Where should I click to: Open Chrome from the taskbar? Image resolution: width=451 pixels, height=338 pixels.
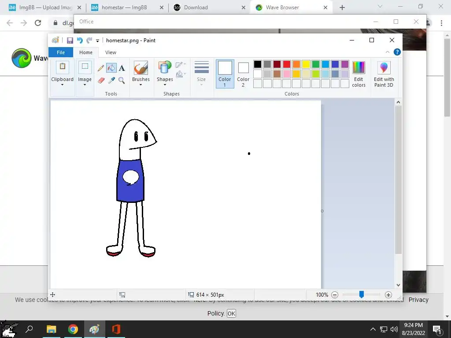[x=73, y=329]
